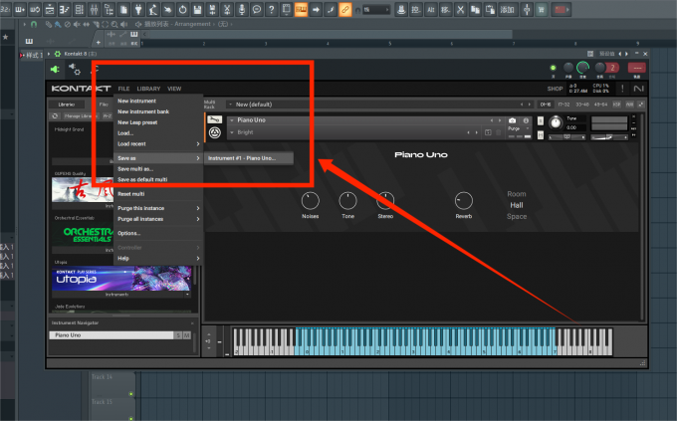
Task: Click the snapshot camera icon
Action: [512, 120]
